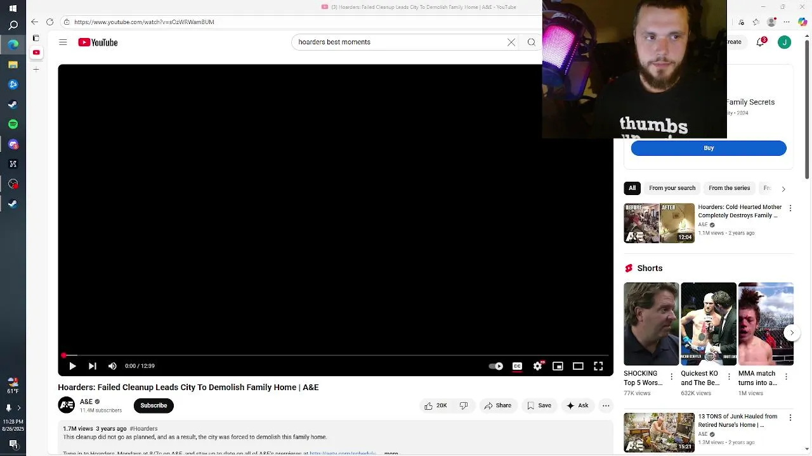Image resolution: width=812 pixels, height=456 pixels.
Task: Open the account avatar 'J'
Action: (x=785, y=42)
